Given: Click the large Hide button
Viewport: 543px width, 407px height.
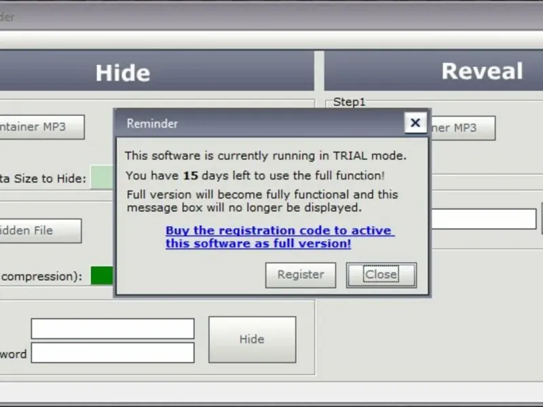Looking at the screenshot, I should tap(252, 339).
